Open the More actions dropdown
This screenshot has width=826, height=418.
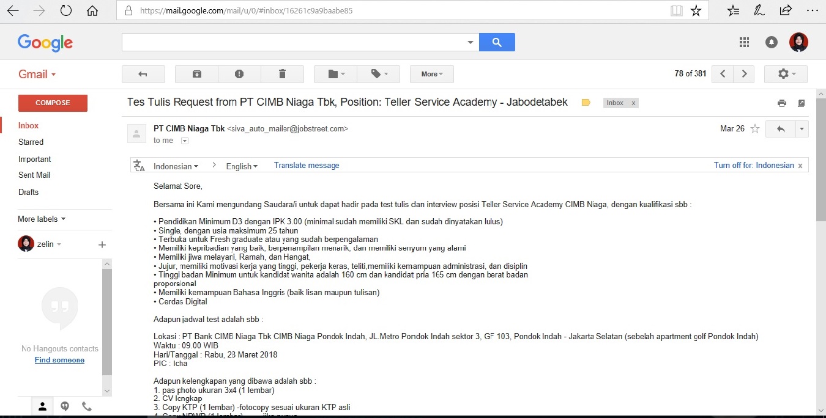432,74
